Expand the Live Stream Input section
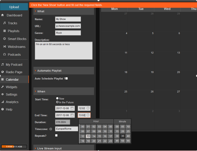The height and width of the screenshot is (151, 197). pyautogui.click(x=49, y=148)
